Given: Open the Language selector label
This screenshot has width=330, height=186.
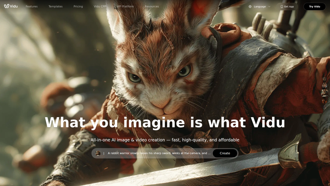Looking at the screenshot, I should coord(260,7).
